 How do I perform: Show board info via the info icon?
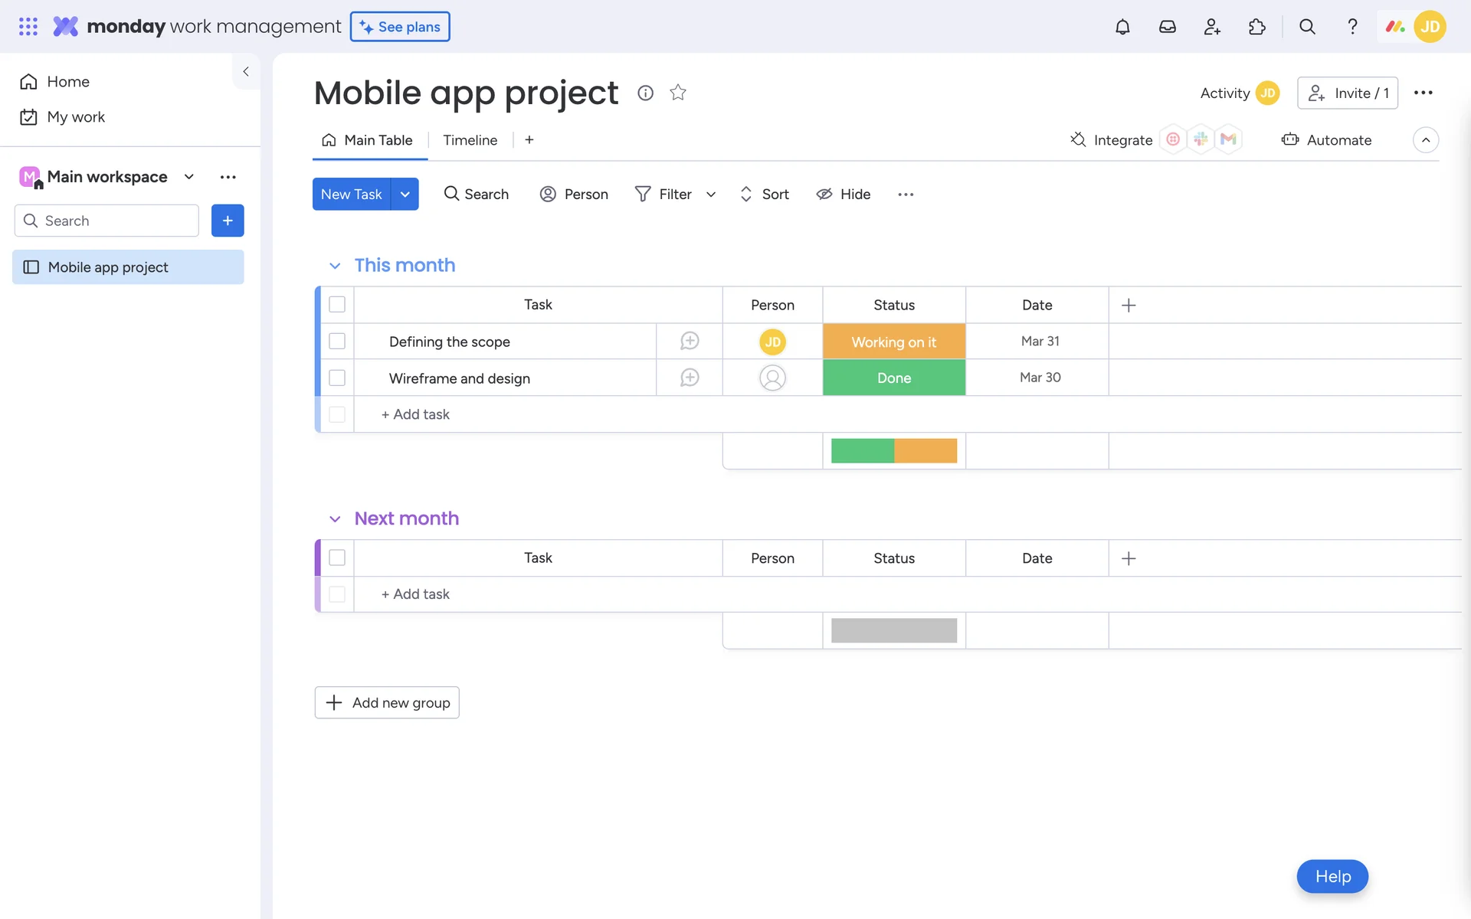tap(645, 93)
